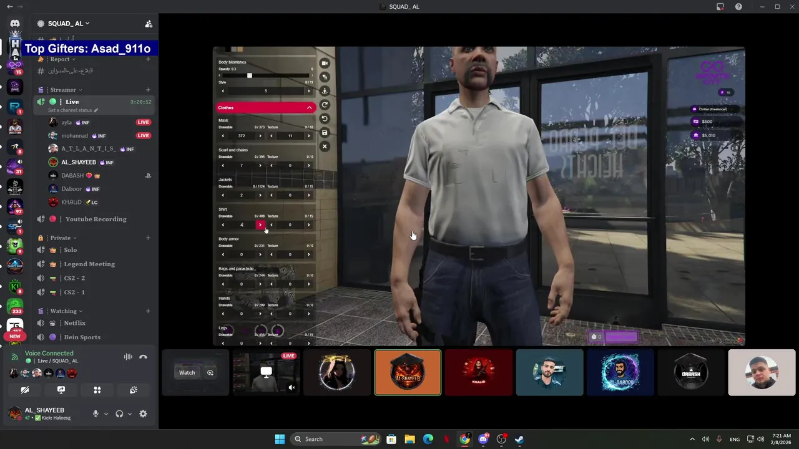Screen dimensions: 799x449
Task: Open User Settings gear
Action: click(143, 413)
